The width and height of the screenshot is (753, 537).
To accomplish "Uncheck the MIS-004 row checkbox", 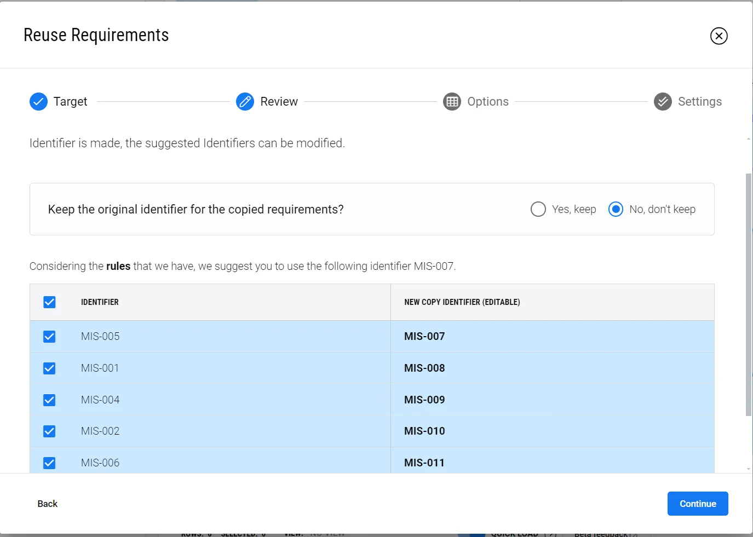I will 49,400.
